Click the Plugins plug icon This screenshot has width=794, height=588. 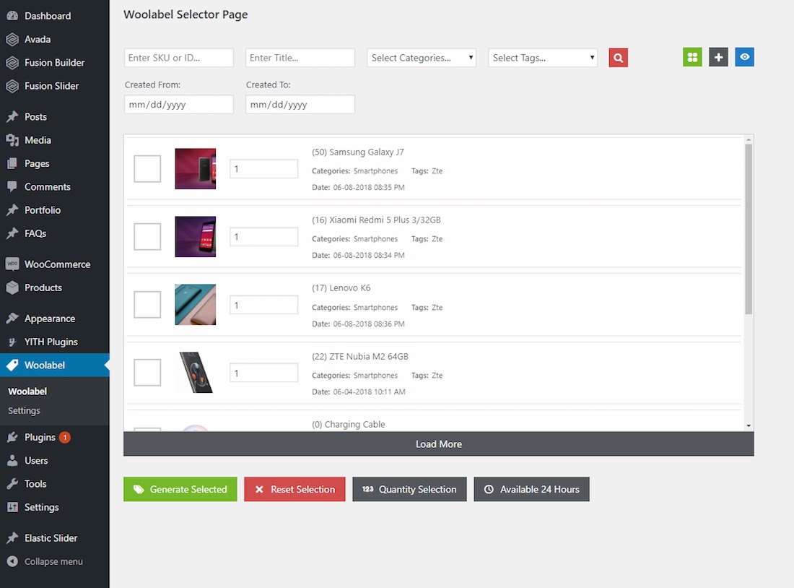pyautogui.click(x=12, y=437)
